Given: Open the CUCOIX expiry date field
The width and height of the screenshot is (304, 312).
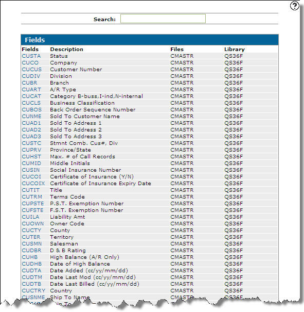Looking at the screenshot, I should tap(33, 184).
